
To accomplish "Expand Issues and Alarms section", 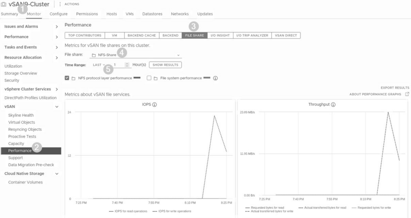I will (57, 26).
